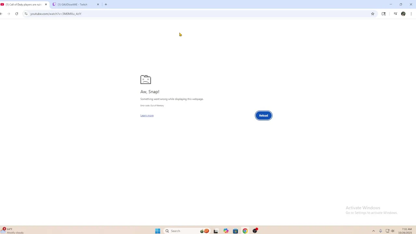Select the 'Aw, Snap!' heading text

point(150,92)
